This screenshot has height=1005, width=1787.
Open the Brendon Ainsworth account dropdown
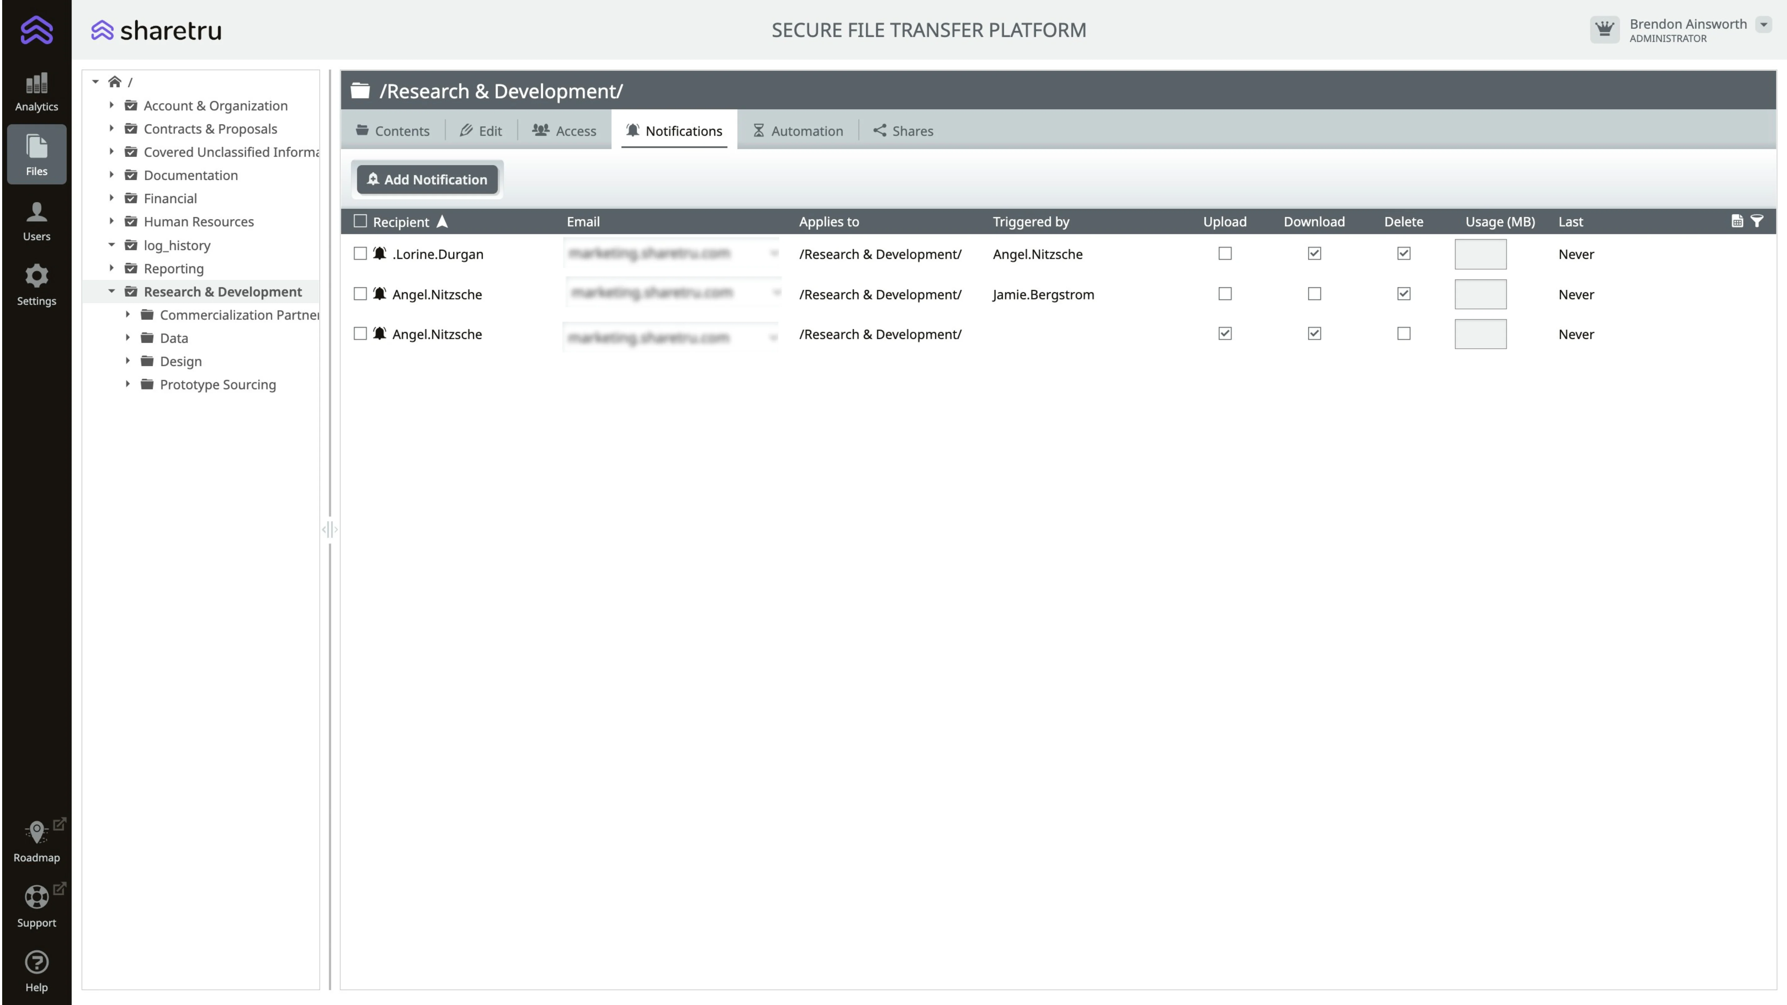[1763, 25]
